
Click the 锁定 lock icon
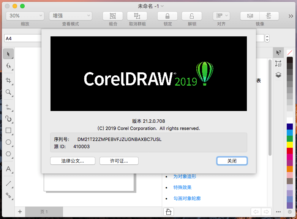(x=167, y=16)
